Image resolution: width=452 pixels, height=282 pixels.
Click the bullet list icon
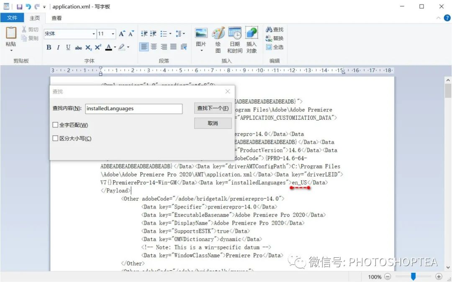click(164, 34)
